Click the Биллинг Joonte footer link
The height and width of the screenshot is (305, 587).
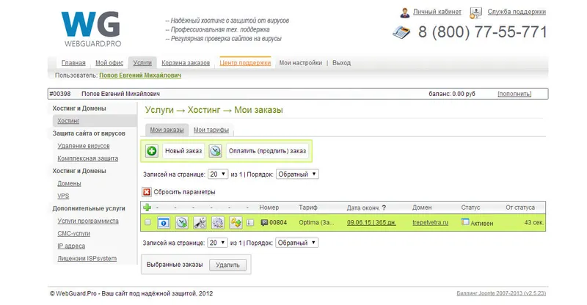tap(501, 293)
